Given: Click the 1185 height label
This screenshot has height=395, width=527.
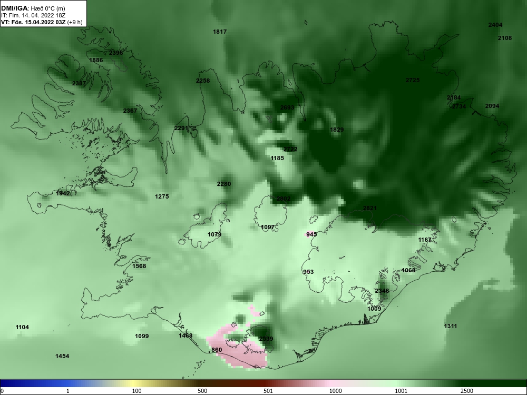Looking at the screenshot, I should click(x=277, y=158).
